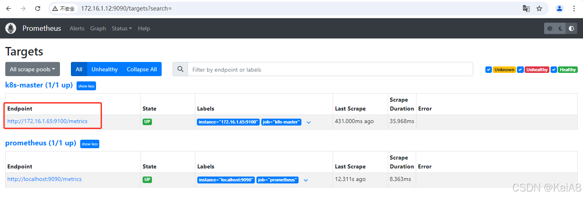Open the Graph page
583x198 pixels.
pyautogui.click(x=98, y=28)
